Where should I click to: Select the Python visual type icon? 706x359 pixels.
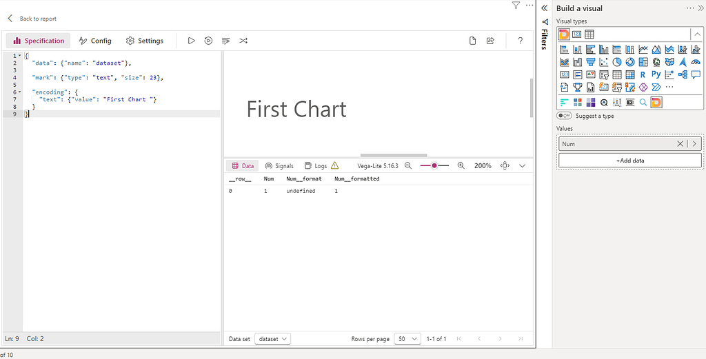pyautogui.click(x=656, y=74)
